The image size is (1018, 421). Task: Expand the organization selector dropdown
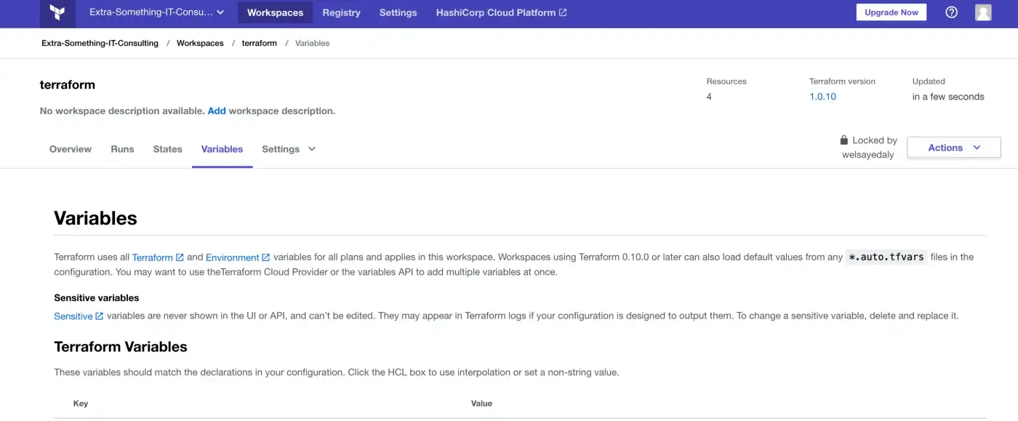[156, 12]
